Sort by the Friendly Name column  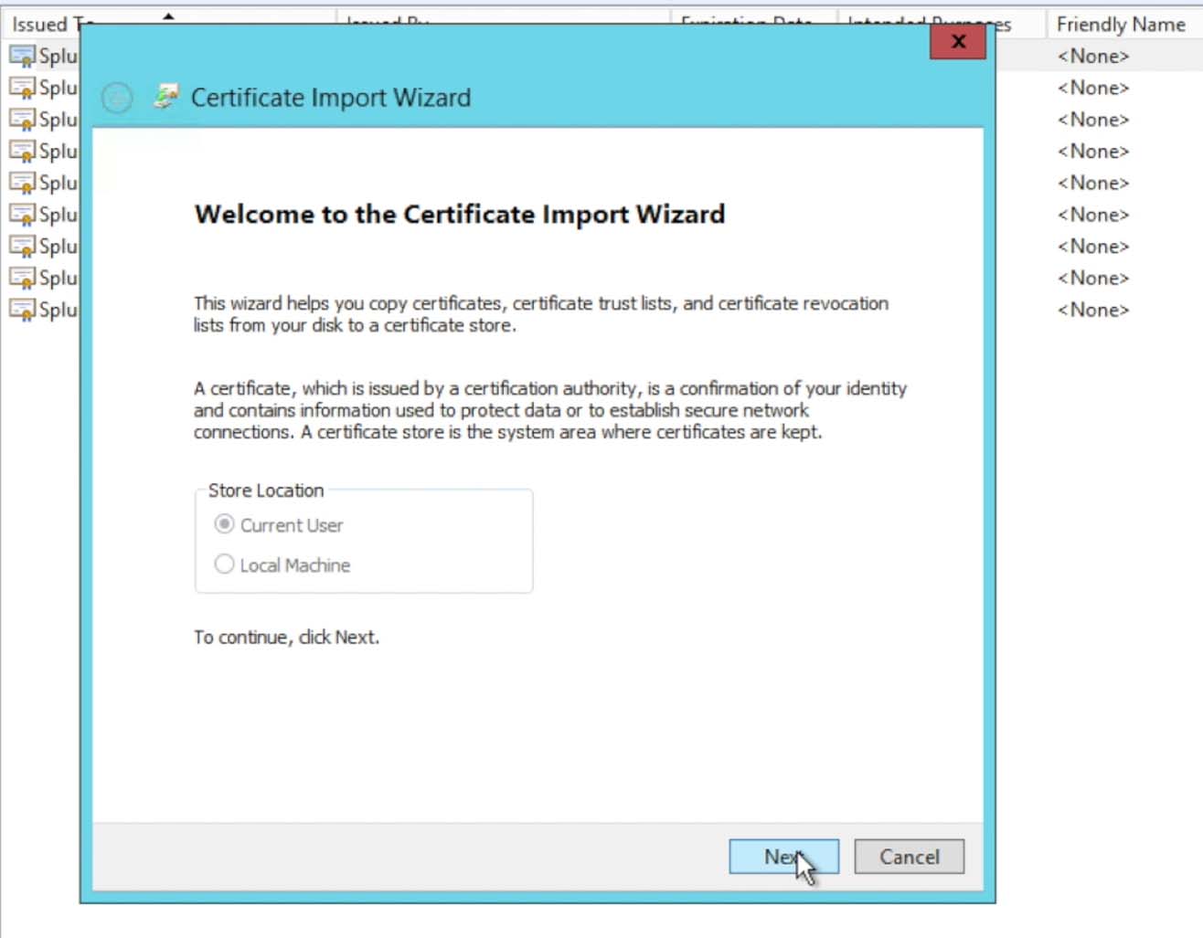tap(1120, 25)
